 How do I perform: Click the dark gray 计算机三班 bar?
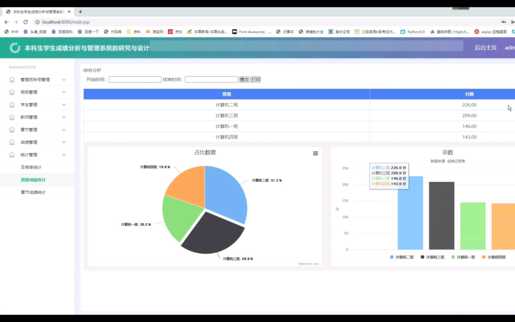pos(442,216)
